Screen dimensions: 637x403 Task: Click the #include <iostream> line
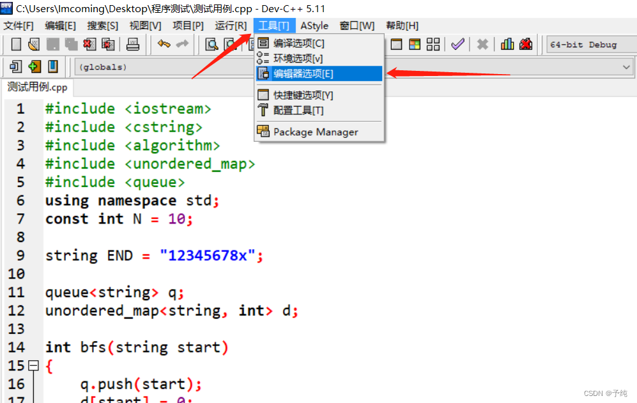[x=128, y=109]
